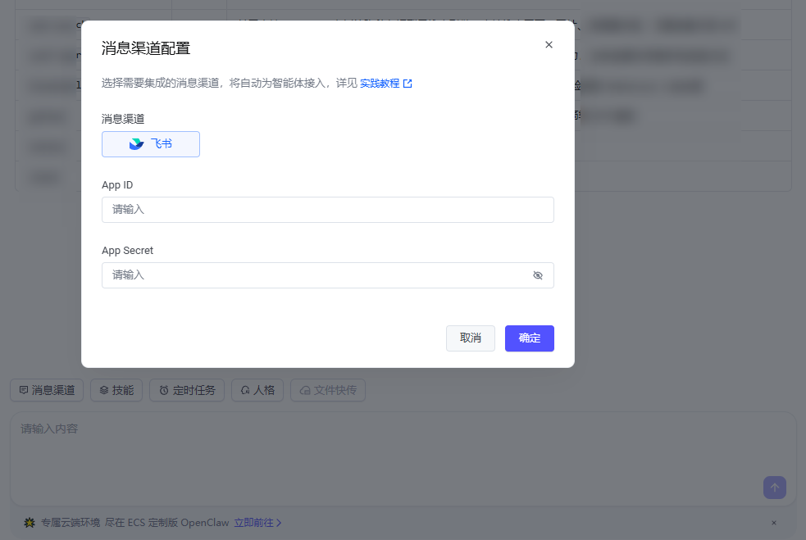Screen dimensions: 806x540
Task: Click the 消息渠道配置 dialog title
Action: 146,48
